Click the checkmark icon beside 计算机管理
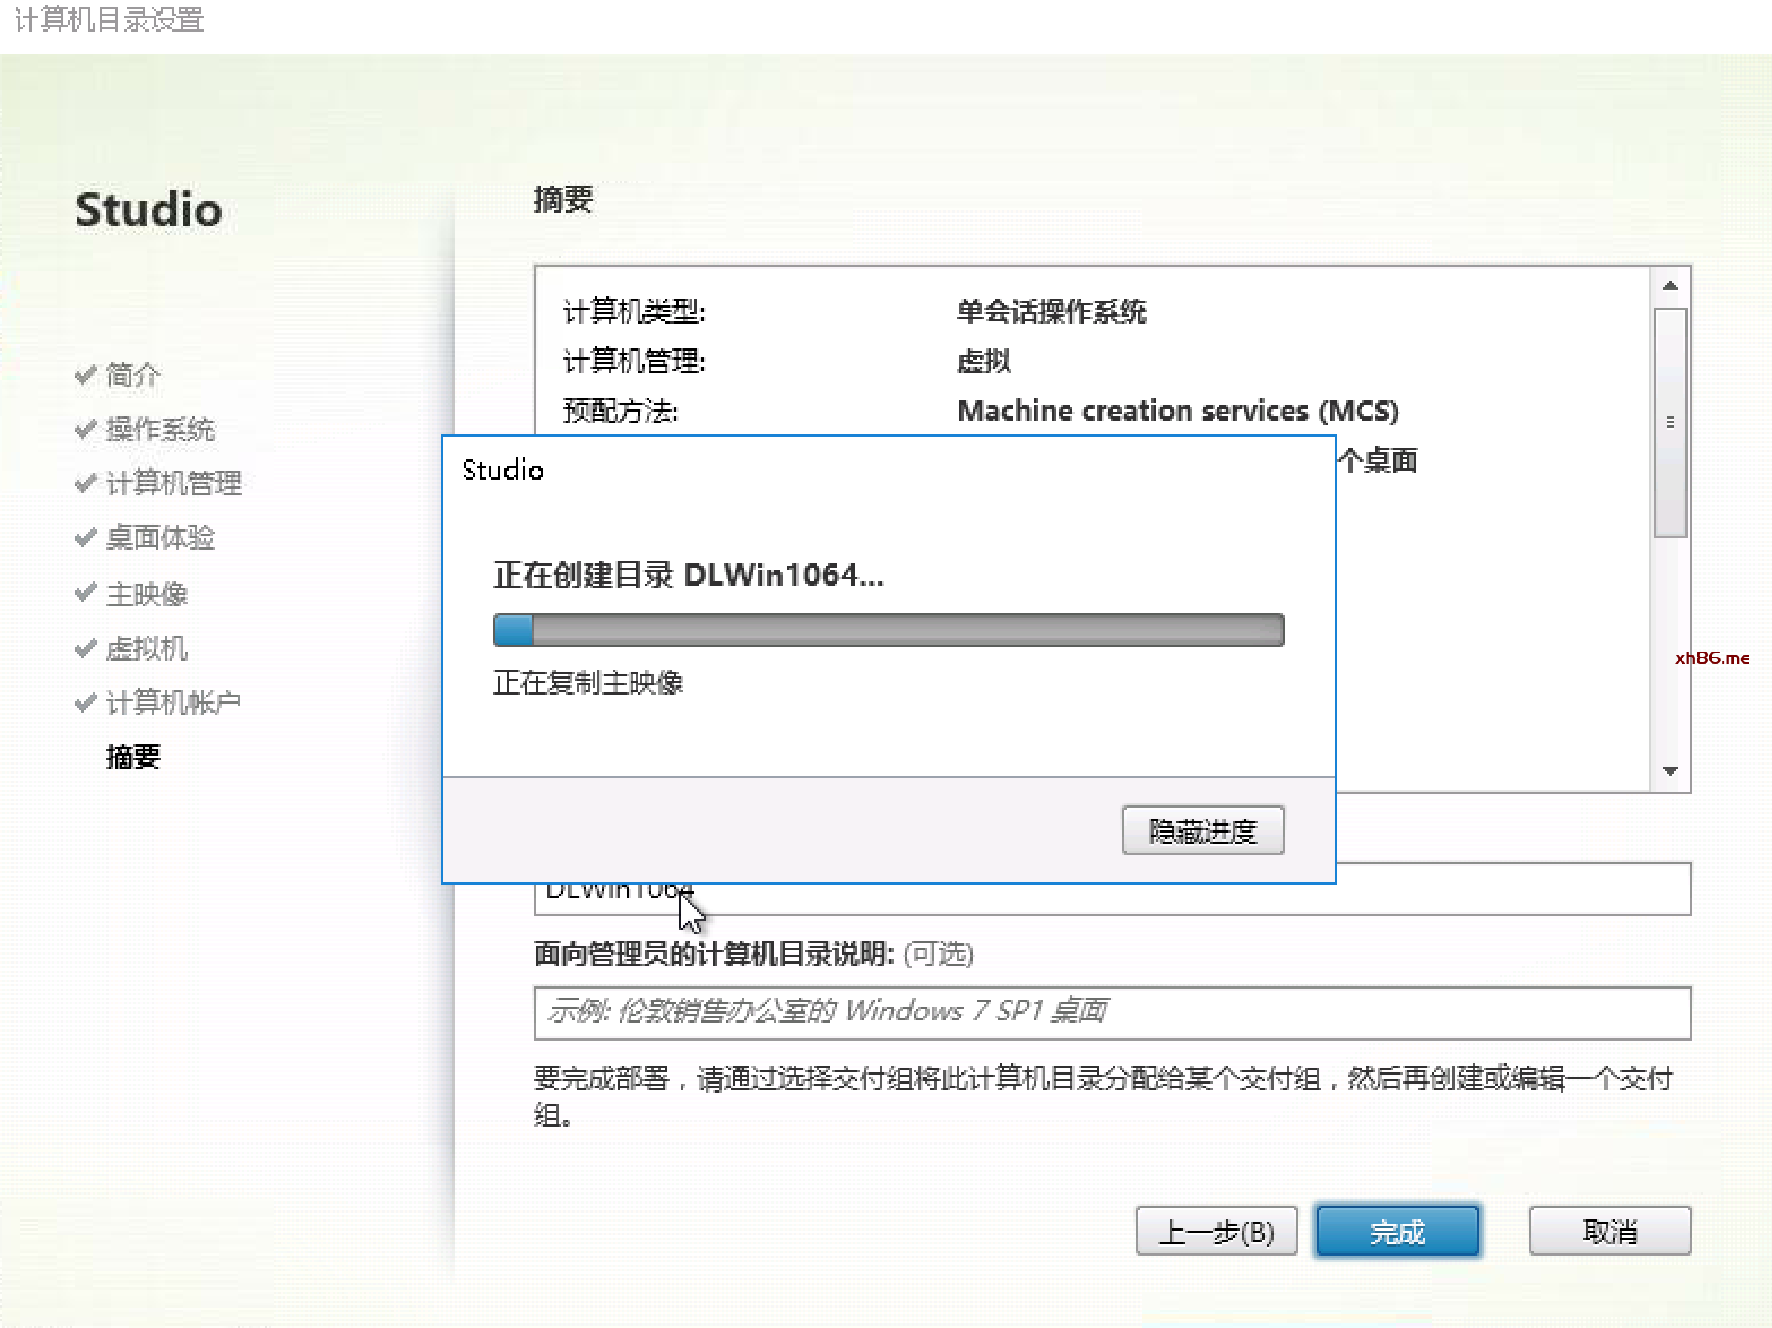This screenshot has height=1328, width=1772. [x=85, y=483]
